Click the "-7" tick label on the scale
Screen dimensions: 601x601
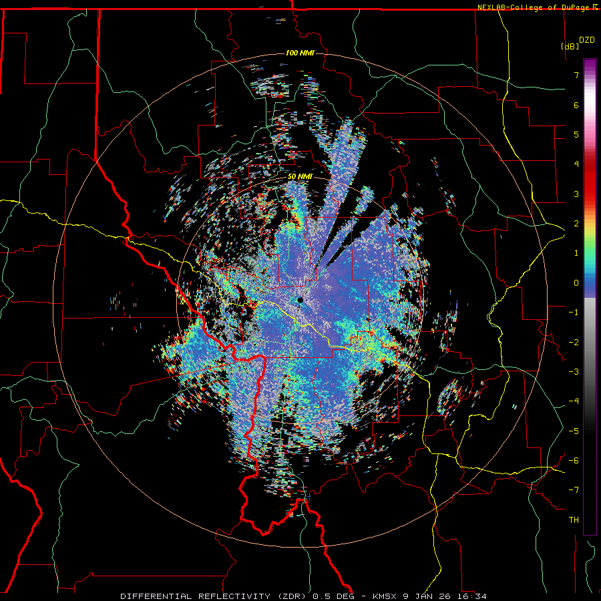click(x=574, y=490)
